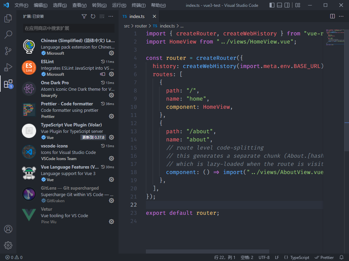The image size is (349, 261).
Task: Open the Explorer view in activity bar
Action: (x=8, y=18)
